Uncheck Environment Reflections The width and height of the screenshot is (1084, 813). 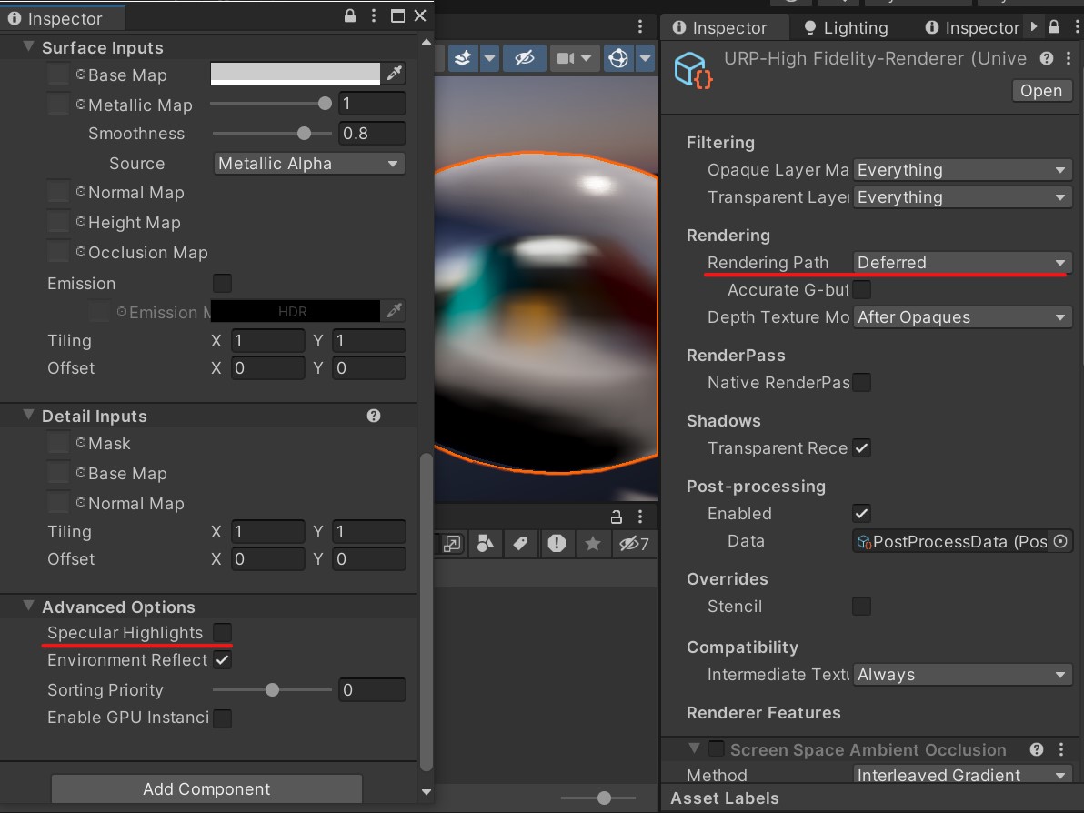click(222, 660)
